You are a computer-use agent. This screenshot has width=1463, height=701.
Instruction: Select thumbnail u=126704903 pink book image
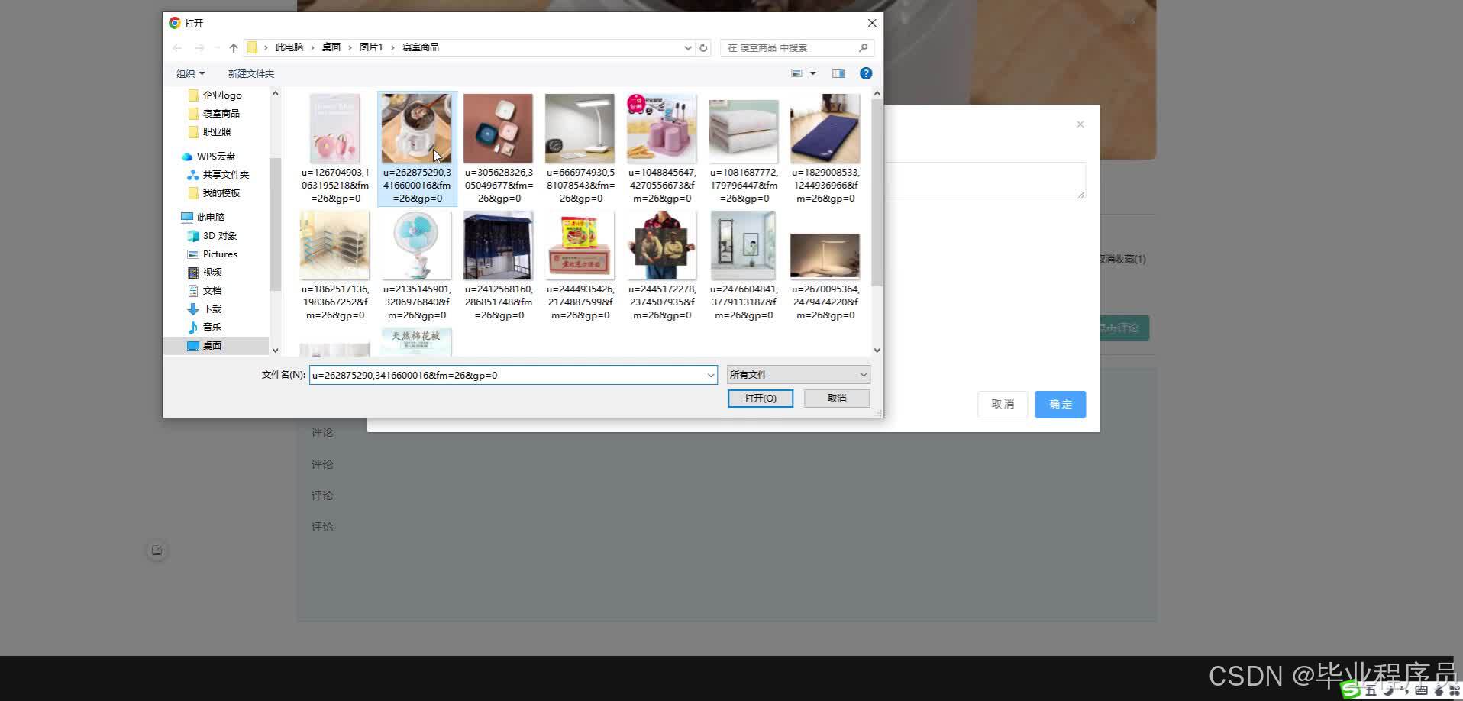point(334,128)
